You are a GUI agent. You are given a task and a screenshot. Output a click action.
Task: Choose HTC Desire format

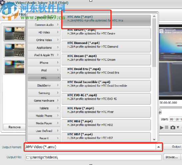106,33
